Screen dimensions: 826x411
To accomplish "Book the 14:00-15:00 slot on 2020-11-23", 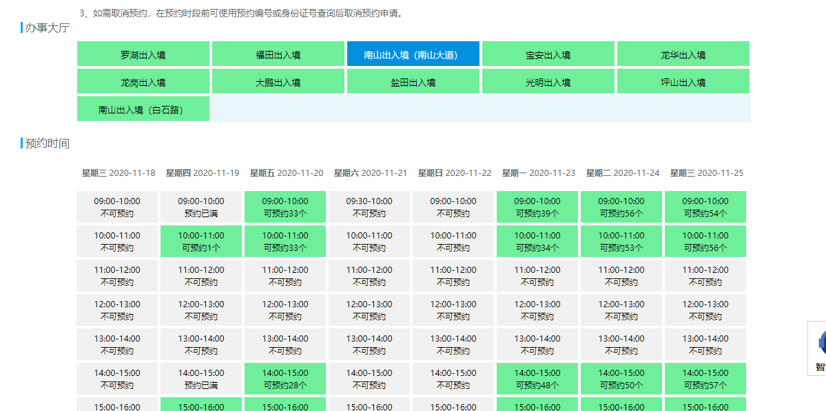I will [x=537, y=379].
